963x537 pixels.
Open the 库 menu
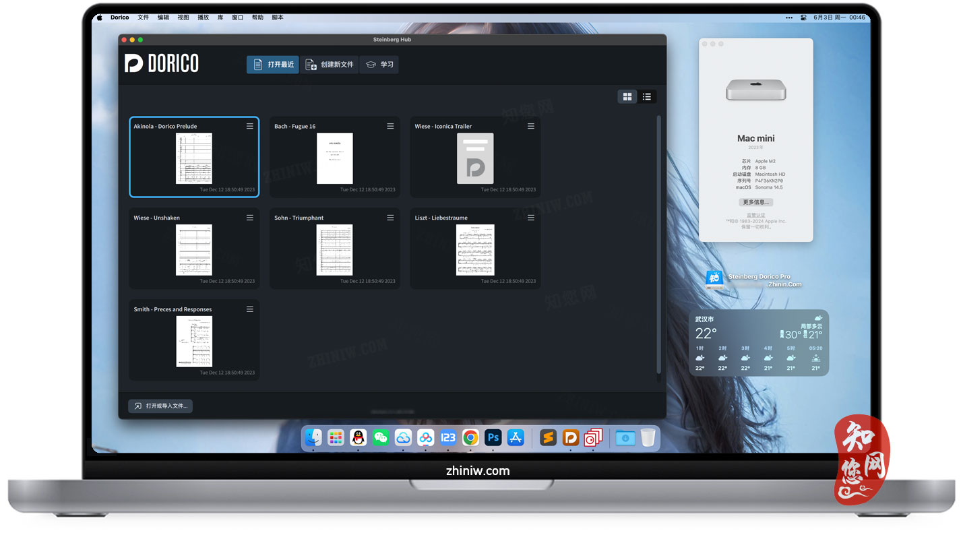tap(220, 18)
